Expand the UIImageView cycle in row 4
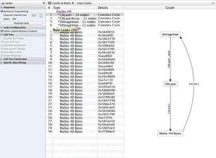 click(x=59, y=25)
